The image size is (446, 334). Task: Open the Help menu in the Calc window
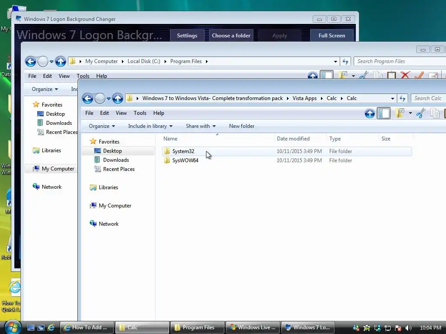coord(159,113)
